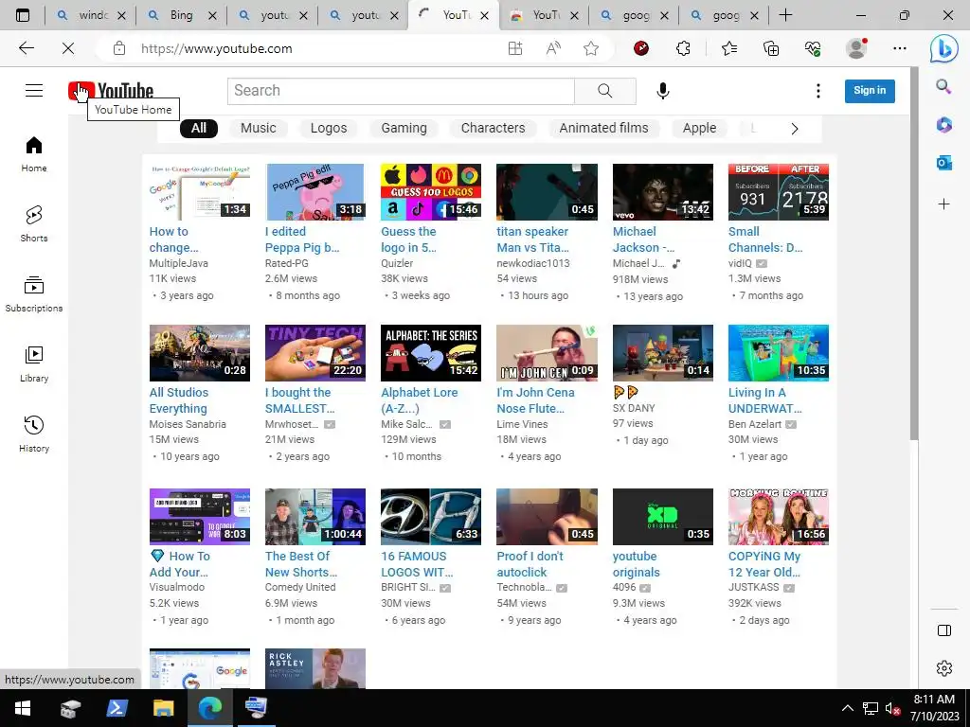Open the Favorites list icon
Viewport: 970px width, 727px height.
[x=729, y=48]
